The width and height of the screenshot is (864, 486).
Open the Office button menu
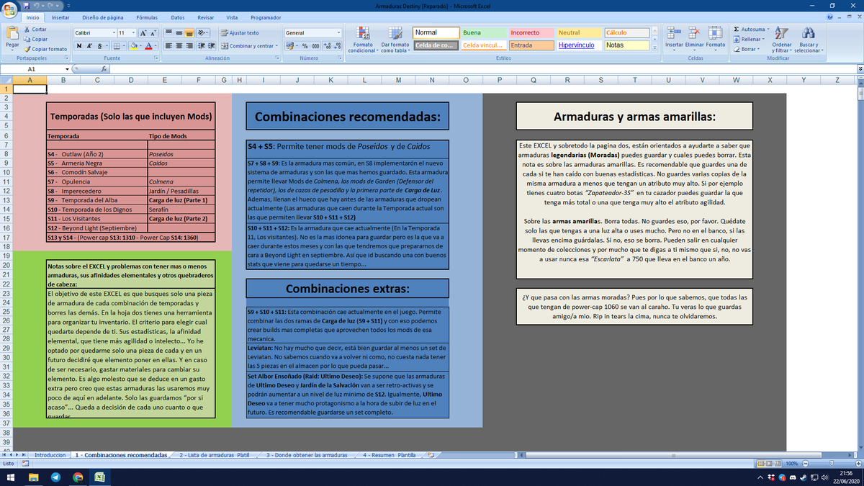tap(10, 10)
